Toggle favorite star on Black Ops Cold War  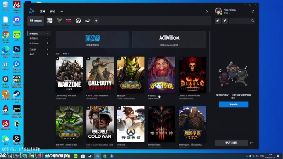click(x=88, y=108)
